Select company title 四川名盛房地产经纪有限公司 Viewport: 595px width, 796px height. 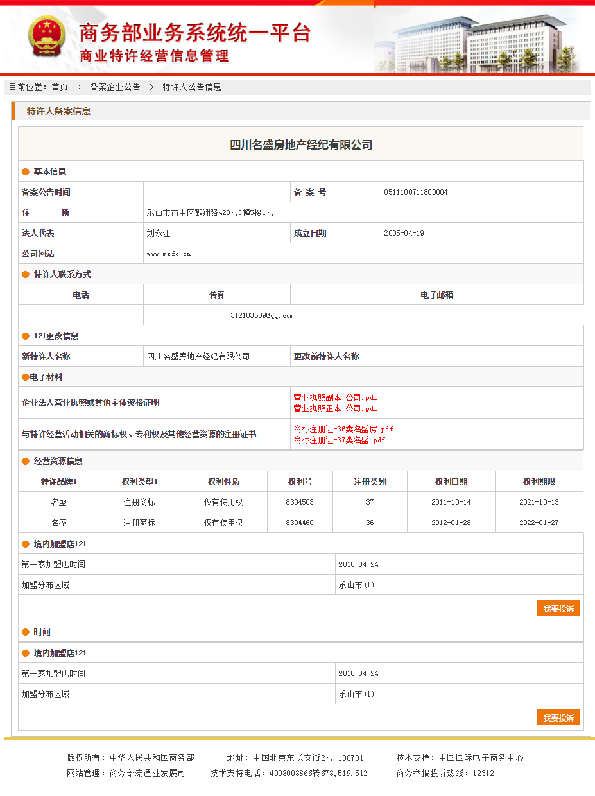pyautogui.click(x=301, y=144)
